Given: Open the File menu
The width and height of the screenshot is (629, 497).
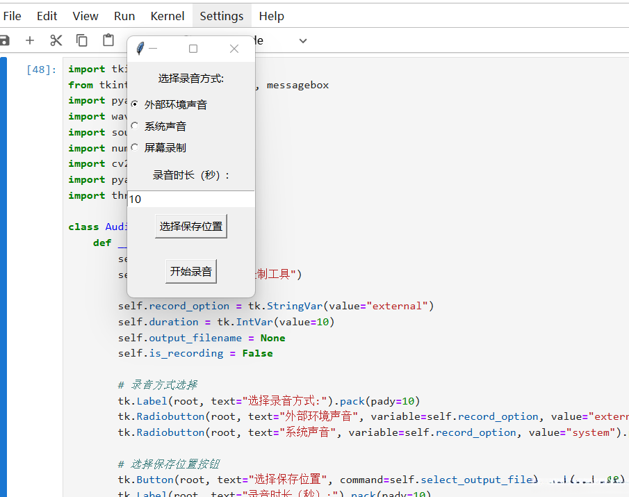Looking at the screenshot, I should tap(13, 16).
